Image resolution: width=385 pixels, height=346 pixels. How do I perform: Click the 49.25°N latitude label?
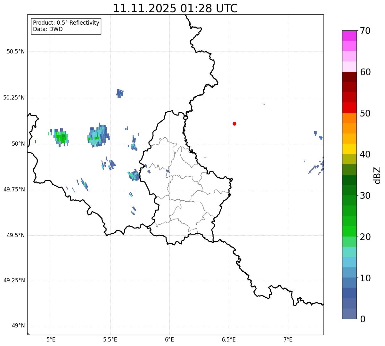coord(14,281)
